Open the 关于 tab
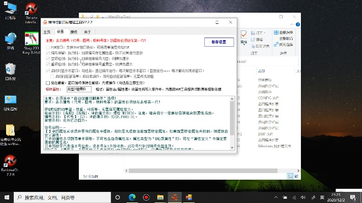Screen dimensions: 362x203 [x=87, y=31]
